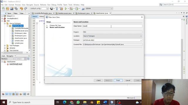Click the Build Project hammer icon
Viewport: 188px width, 105px height.
click(x=57, y=8)
